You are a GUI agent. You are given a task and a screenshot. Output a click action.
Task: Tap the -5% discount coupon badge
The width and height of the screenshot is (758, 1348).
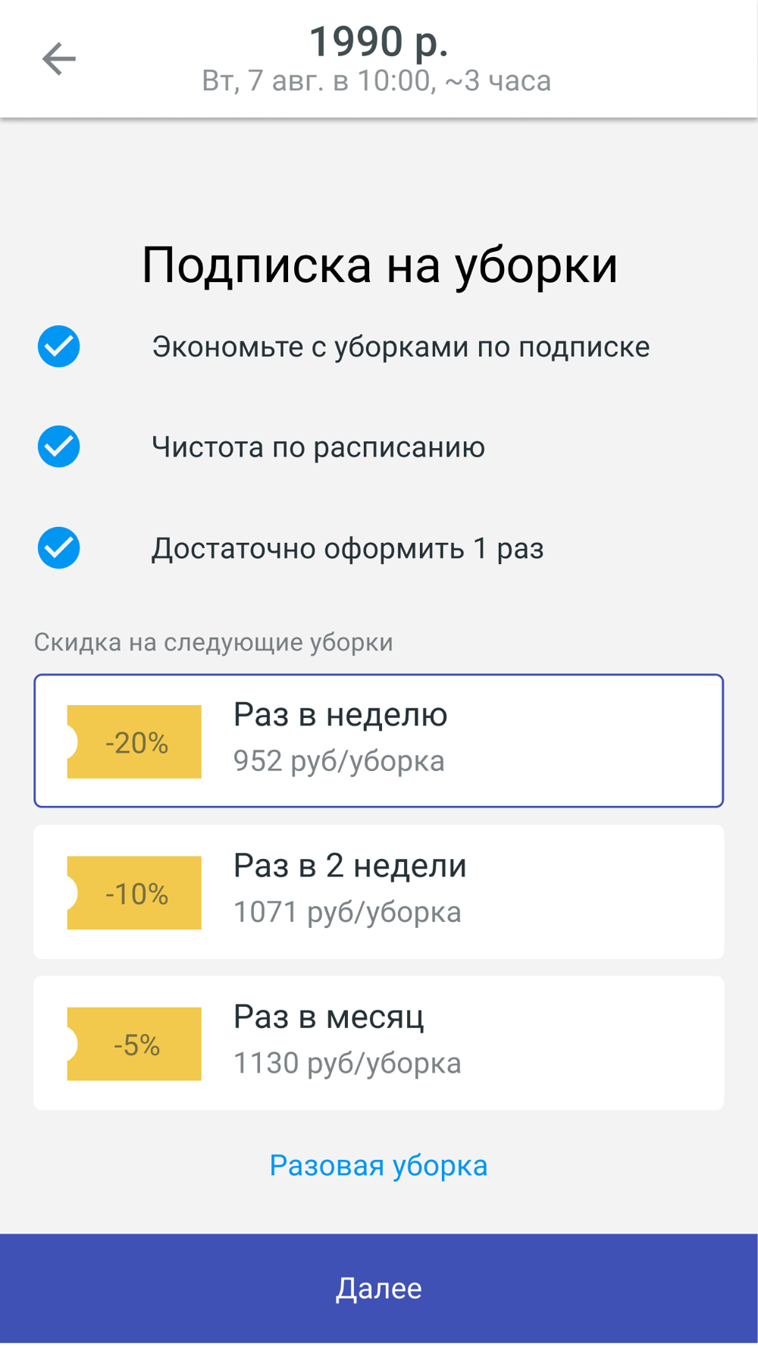134,1043
